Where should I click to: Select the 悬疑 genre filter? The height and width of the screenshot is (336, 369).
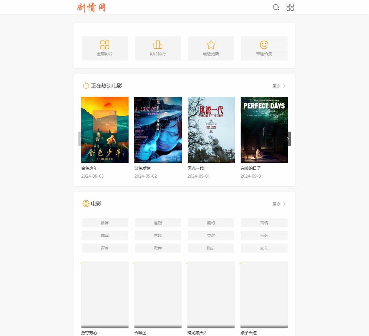pyautogui.click(x=158, y=223)
